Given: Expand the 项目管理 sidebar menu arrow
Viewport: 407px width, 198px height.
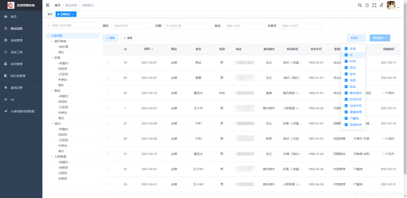Looking at the screenshot, I should point(37,64).
